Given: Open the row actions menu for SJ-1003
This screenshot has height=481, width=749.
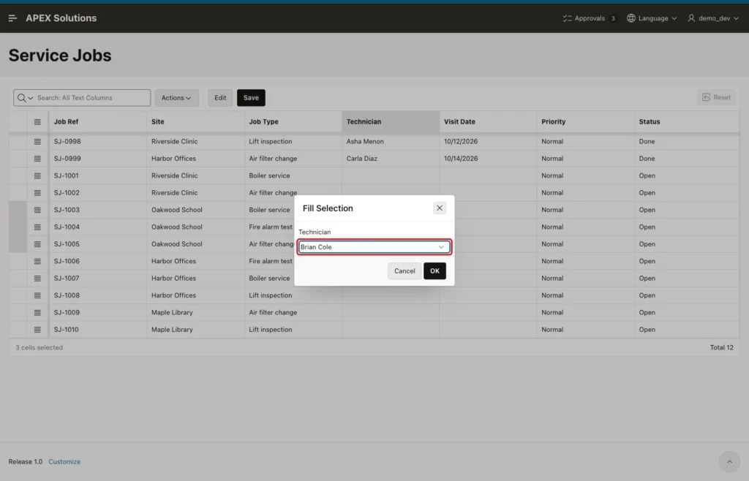Looking at the screenshot, I should (x=37, y=210).
